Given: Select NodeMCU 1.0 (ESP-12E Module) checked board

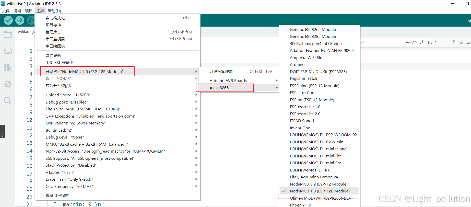Looking at the screenshot, I should (x=319, y=191).
